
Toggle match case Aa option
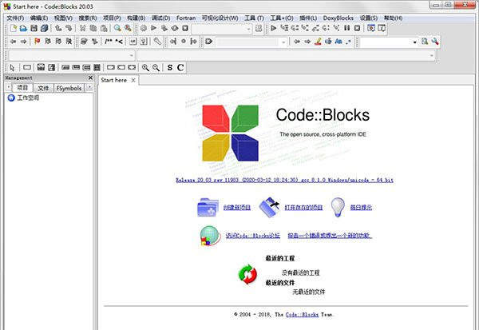coord(338,42)
